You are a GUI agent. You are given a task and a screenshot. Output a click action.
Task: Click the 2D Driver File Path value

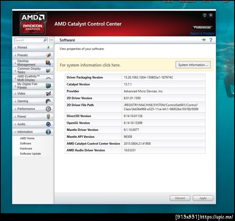161,107
